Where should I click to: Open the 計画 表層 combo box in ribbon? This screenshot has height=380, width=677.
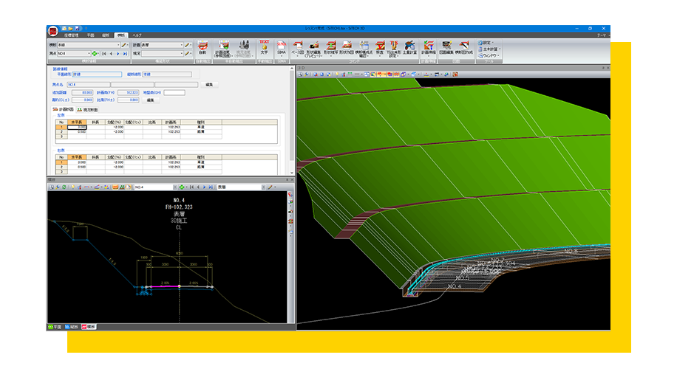pyautogui.click(x=163, y=45)
